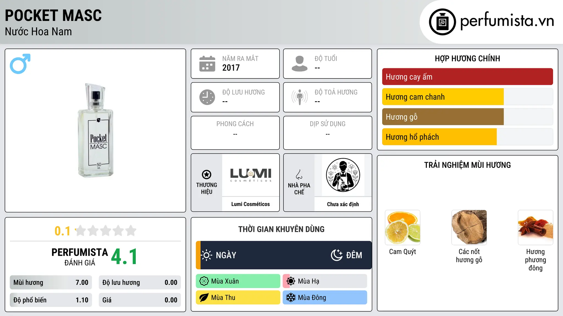Click the perfumista.vn site name
Image resolution: width=563 pixels, height=316 pixels.
507,21
